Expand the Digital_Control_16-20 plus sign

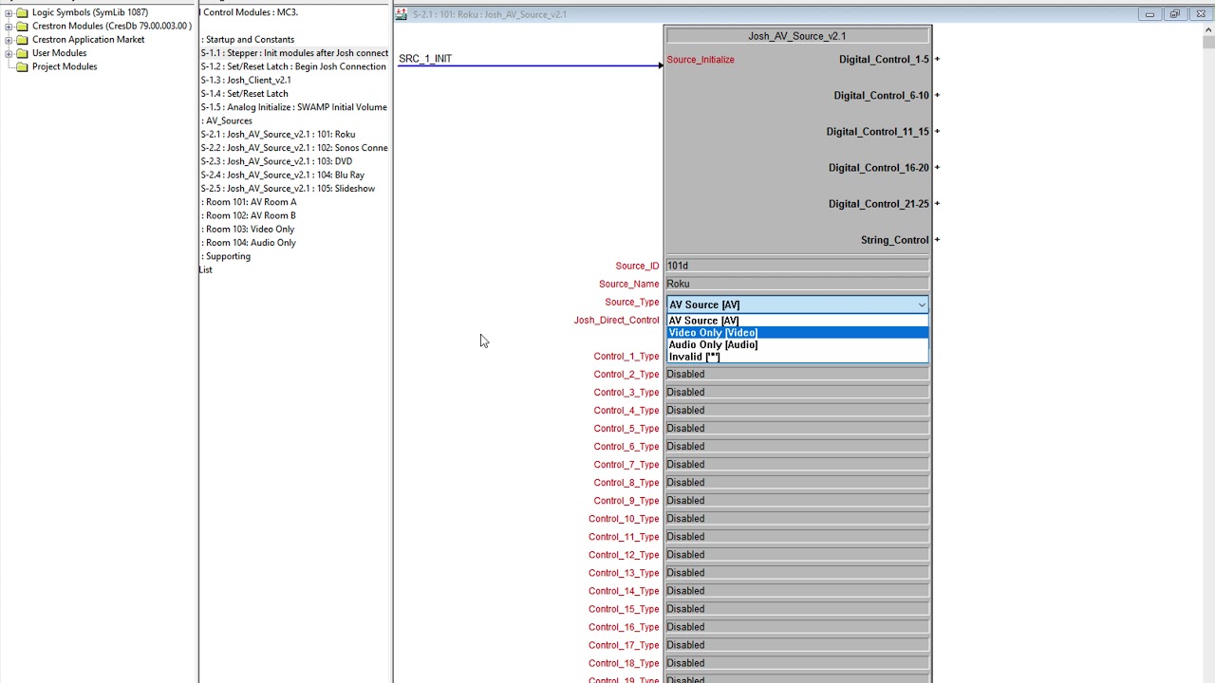[937, 167]
